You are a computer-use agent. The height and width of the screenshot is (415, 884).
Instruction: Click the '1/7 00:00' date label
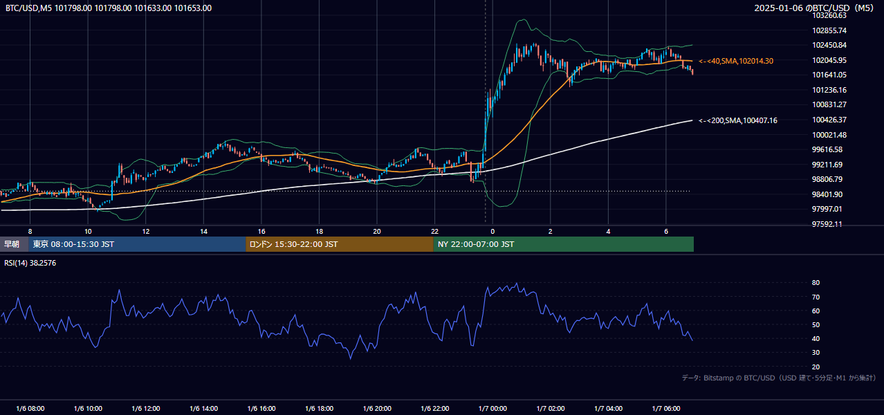click(492, 408)
